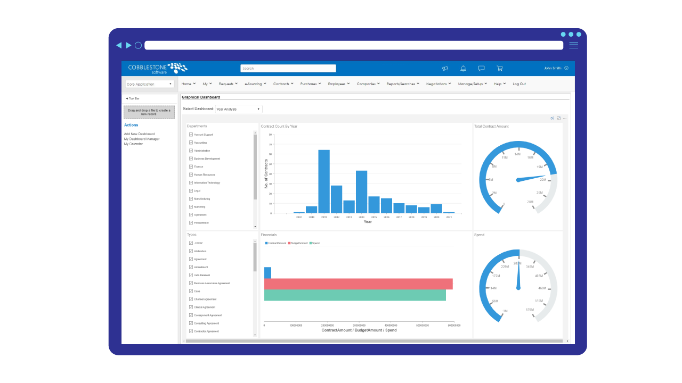This screenshot has height=383, width=682.
Task: Open the Negotiations menu
Action: point(439,84)
